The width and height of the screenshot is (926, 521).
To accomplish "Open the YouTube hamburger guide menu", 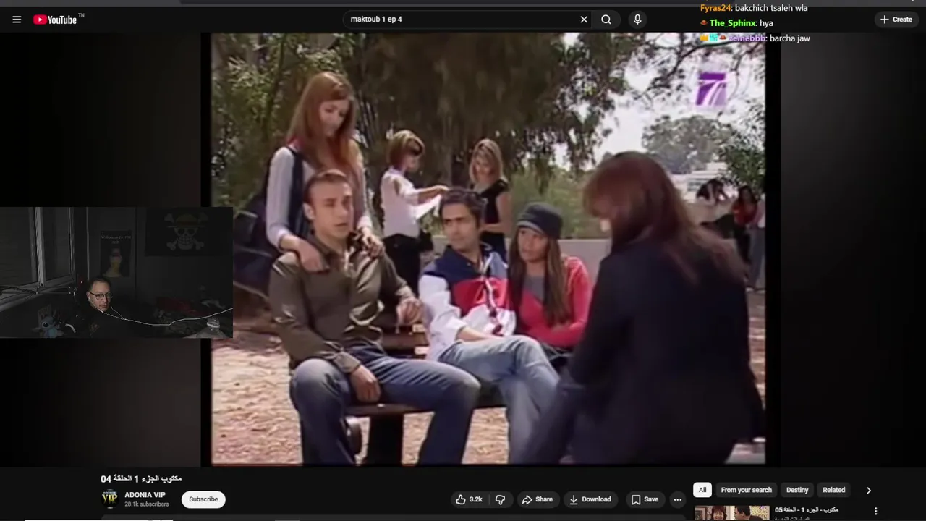I will coord(17,20).
